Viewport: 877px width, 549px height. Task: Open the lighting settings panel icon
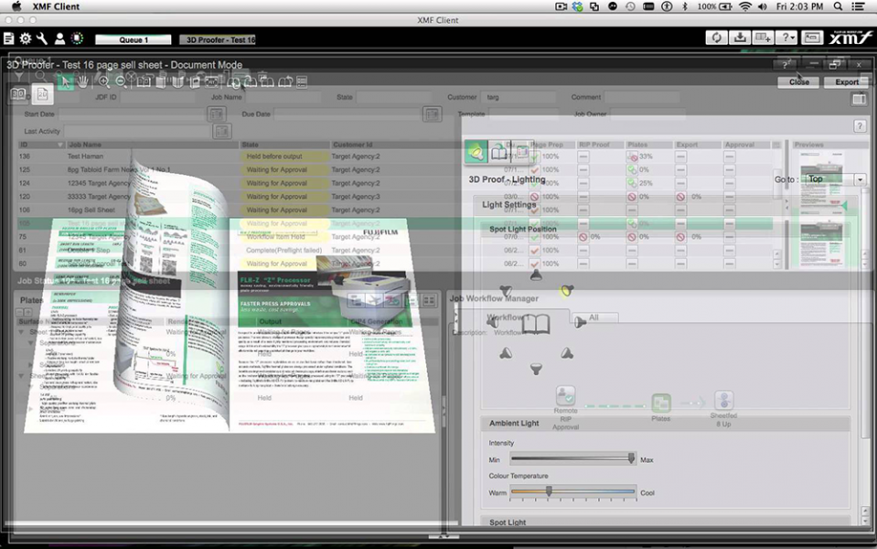476,152
